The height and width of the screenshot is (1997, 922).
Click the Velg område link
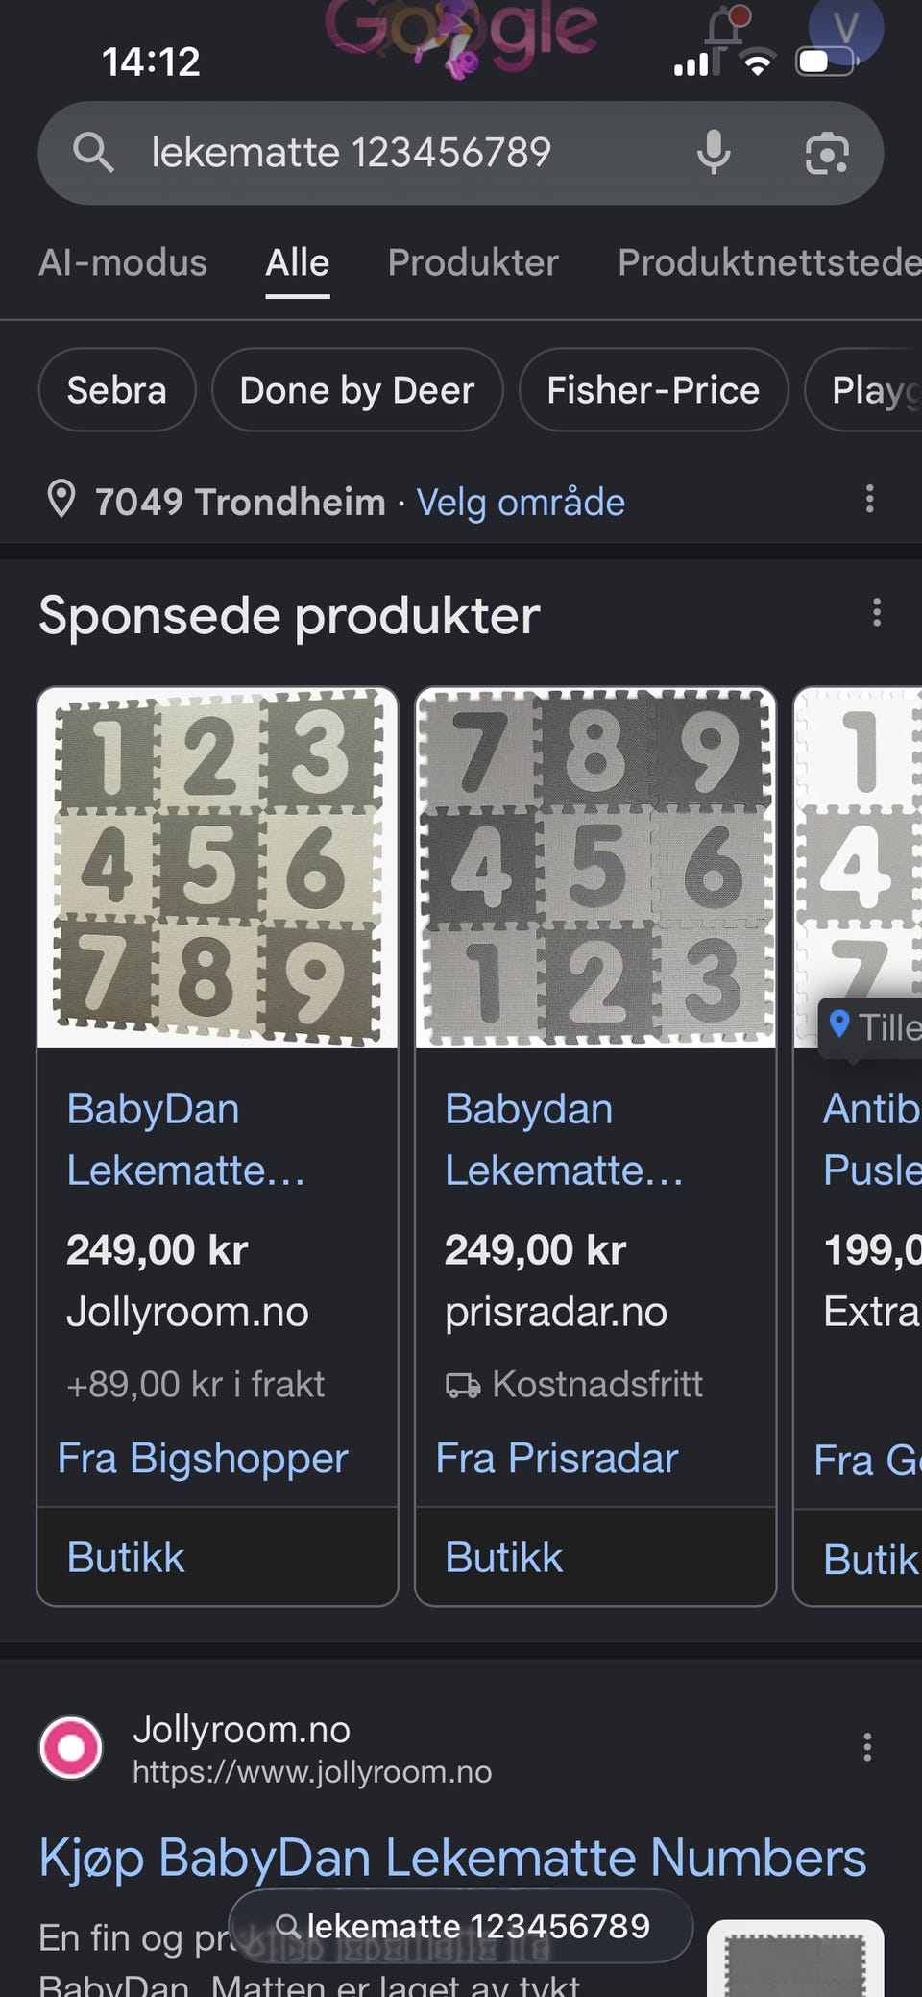(x=521, y=502)
